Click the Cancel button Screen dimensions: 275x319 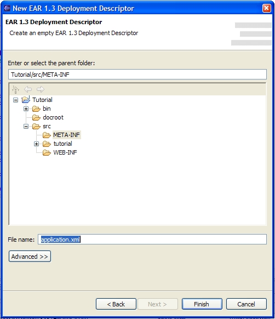pyautogui.click(x=247, y=304)
